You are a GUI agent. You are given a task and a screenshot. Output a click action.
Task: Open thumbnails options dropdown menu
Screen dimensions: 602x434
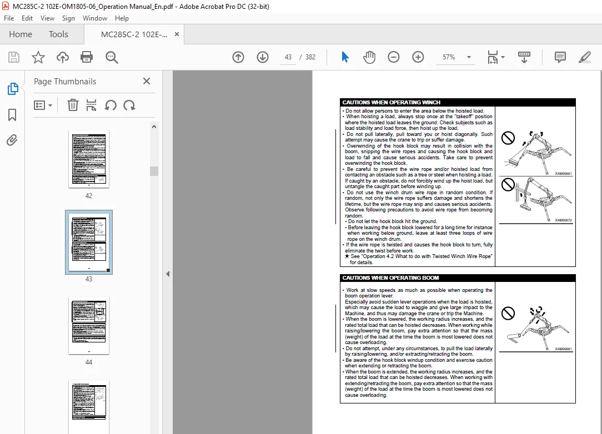click(x=43, y=105)
